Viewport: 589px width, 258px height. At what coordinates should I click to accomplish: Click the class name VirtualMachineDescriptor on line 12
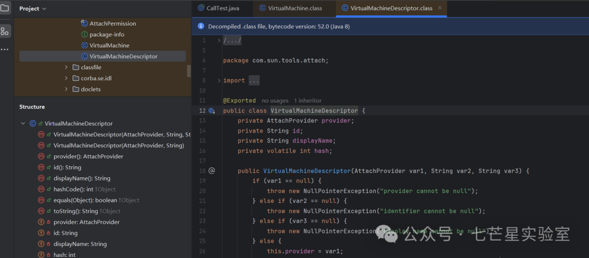(314, 111)
